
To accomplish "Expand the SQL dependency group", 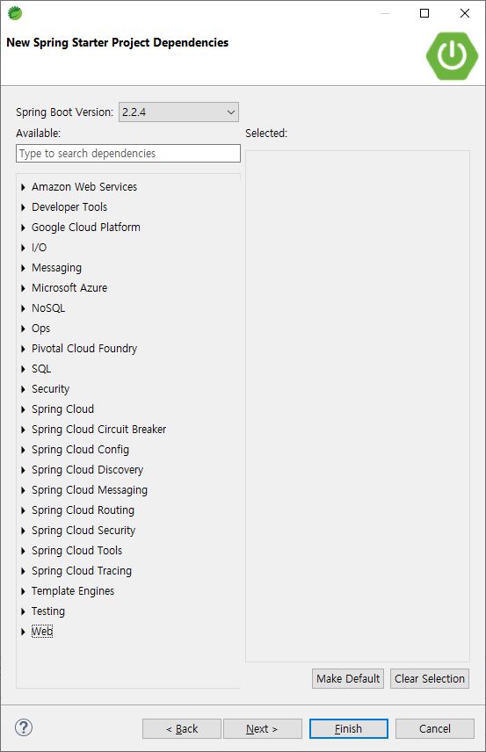I will click(x=23, y=369).
